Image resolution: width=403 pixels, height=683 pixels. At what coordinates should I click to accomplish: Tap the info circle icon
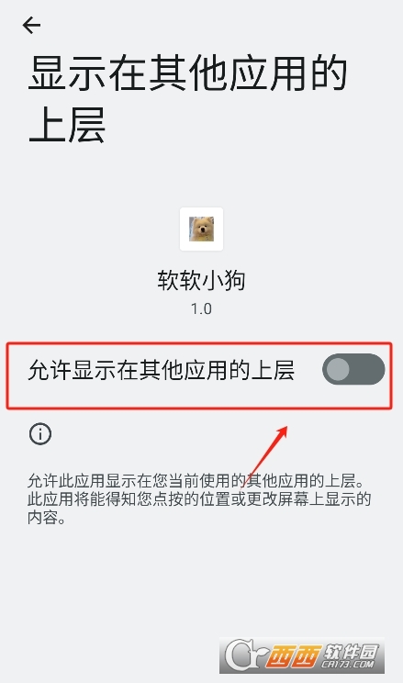[40, 434]
